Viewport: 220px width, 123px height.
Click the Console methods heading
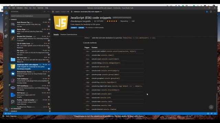[90, 43]
